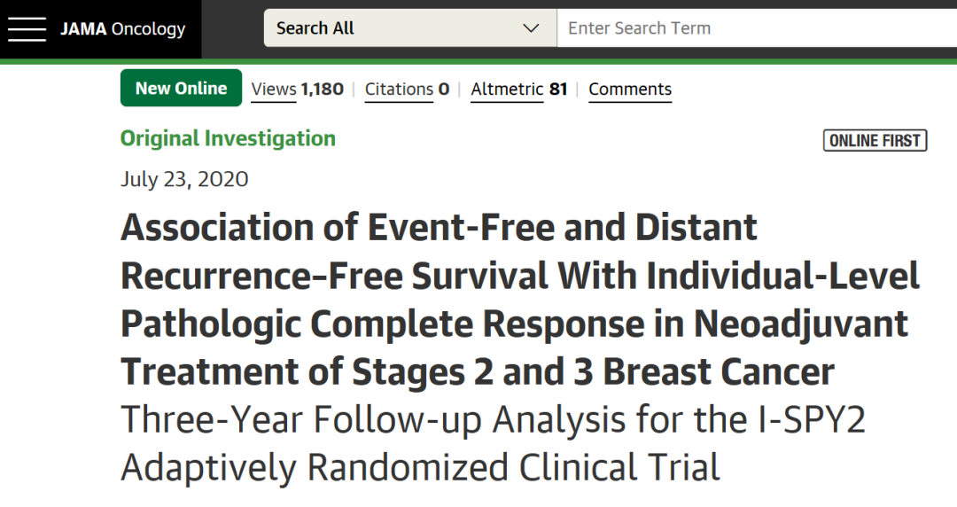
Task: Click the ONLINE FIRST badge
Action: [x=875, y=140]
